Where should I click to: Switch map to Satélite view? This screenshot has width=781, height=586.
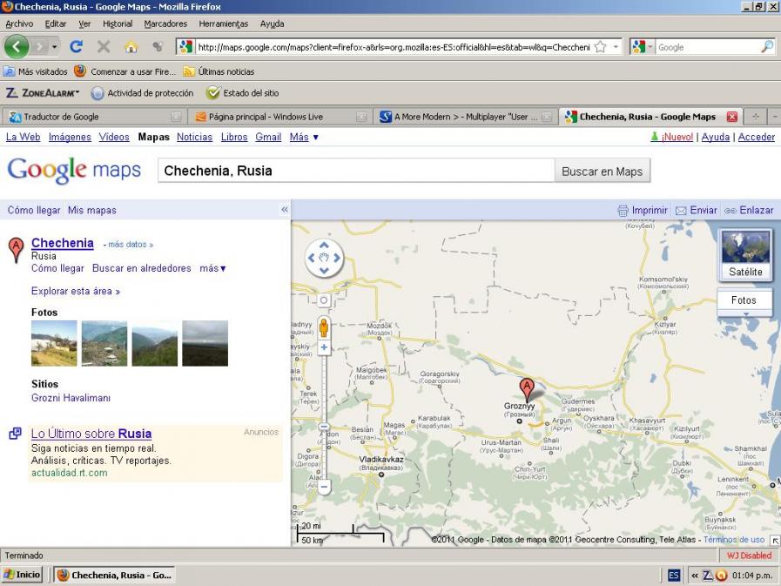click(745, 254)
